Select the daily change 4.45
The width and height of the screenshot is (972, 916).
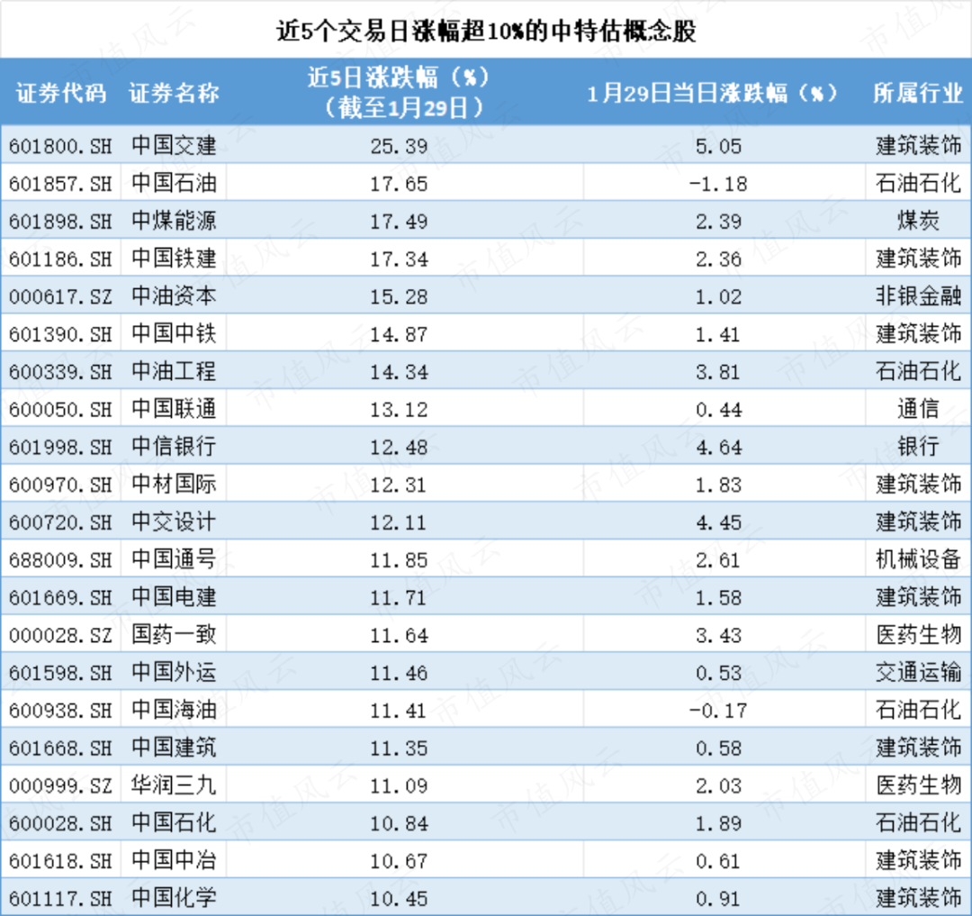click(718, 522)
